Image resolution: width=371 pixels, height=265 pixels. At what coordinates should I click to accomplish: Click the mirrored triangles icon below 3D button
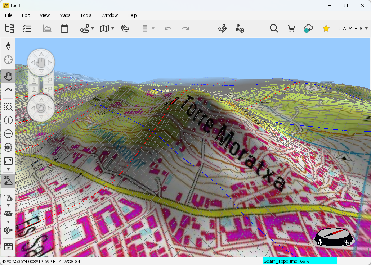pos(8,197)
